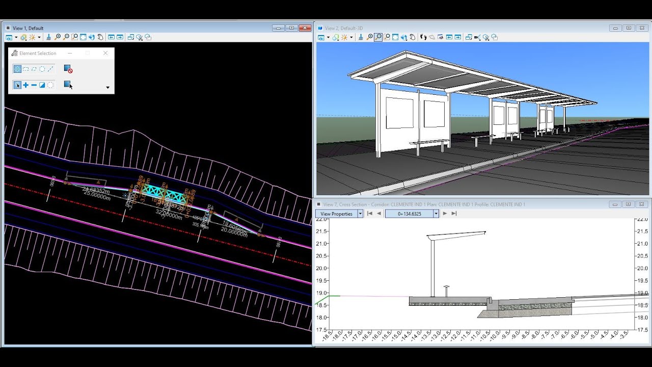Set New selection mode in Element Selection

(x=17, y=85)
